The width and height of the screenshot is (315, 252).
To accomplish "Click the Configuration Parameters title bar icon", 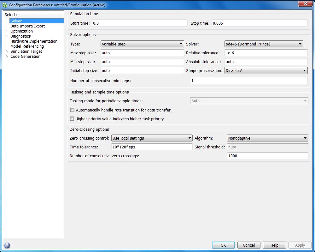I will tap(5, 5).
